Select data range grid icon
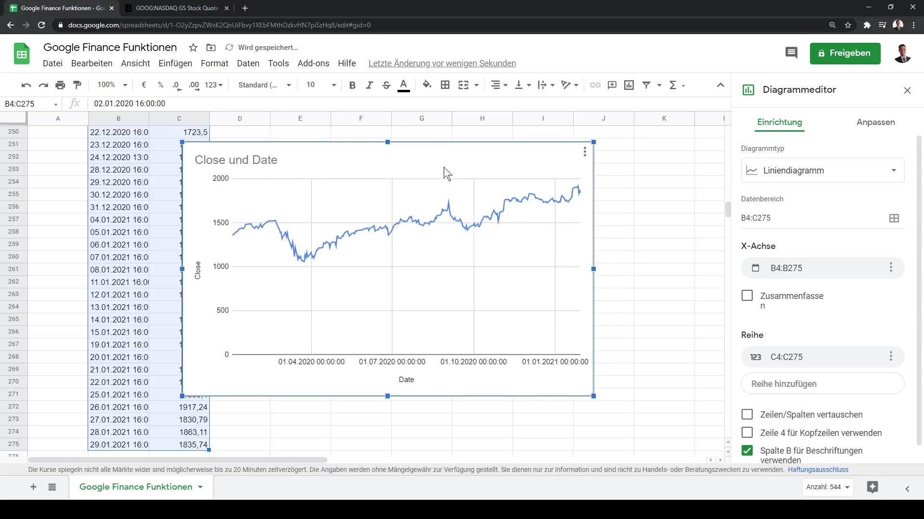This screenshot has width=924, height=519. click(894, 218)
